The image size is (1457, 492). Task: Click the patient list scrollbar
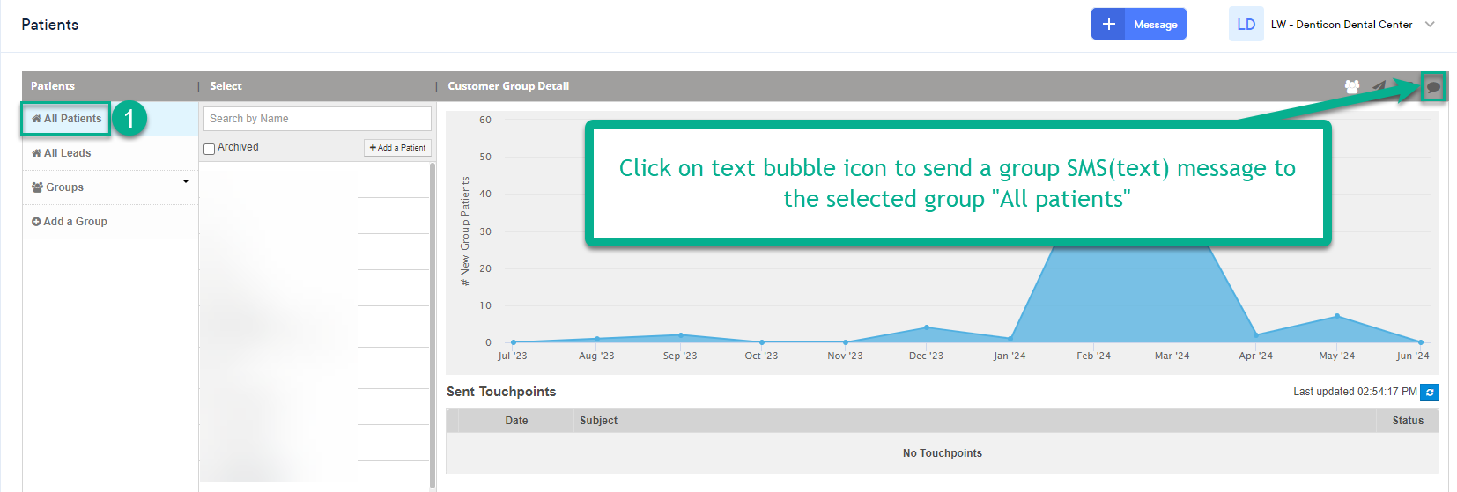coord(433,326)
